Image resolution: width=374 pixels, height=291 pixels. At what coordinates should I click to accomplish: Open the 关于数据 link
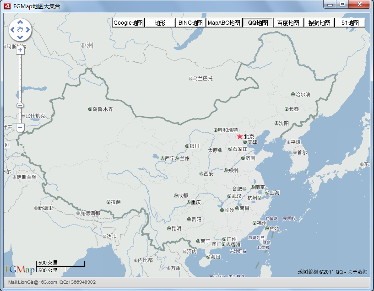pos(358,272)
